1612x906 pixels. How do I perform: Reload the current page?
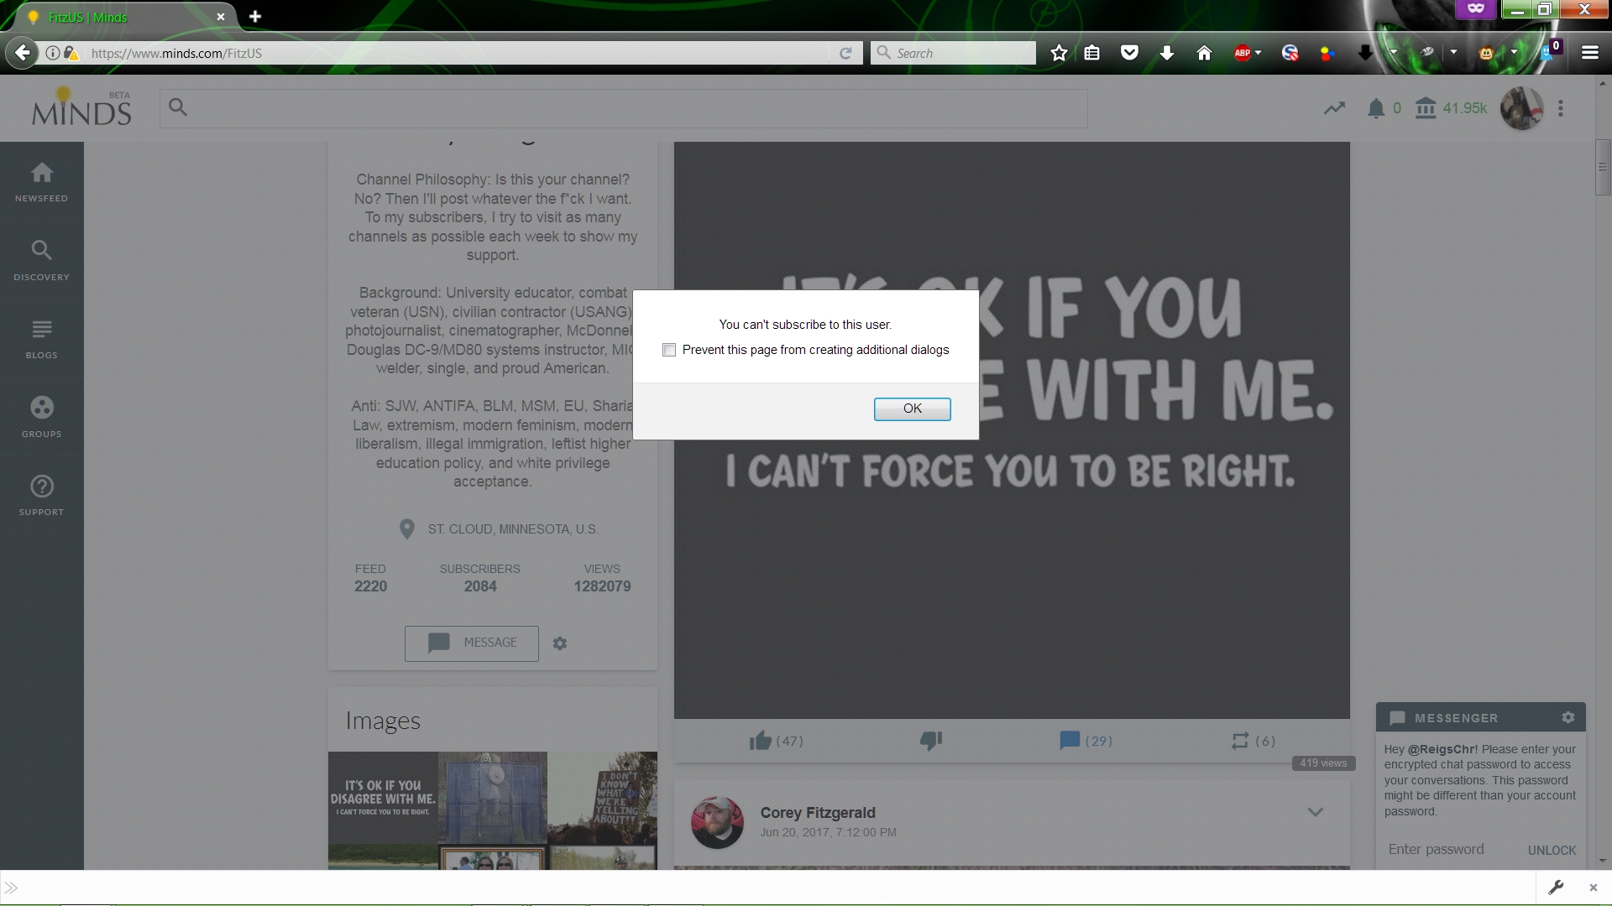point(845,53)
